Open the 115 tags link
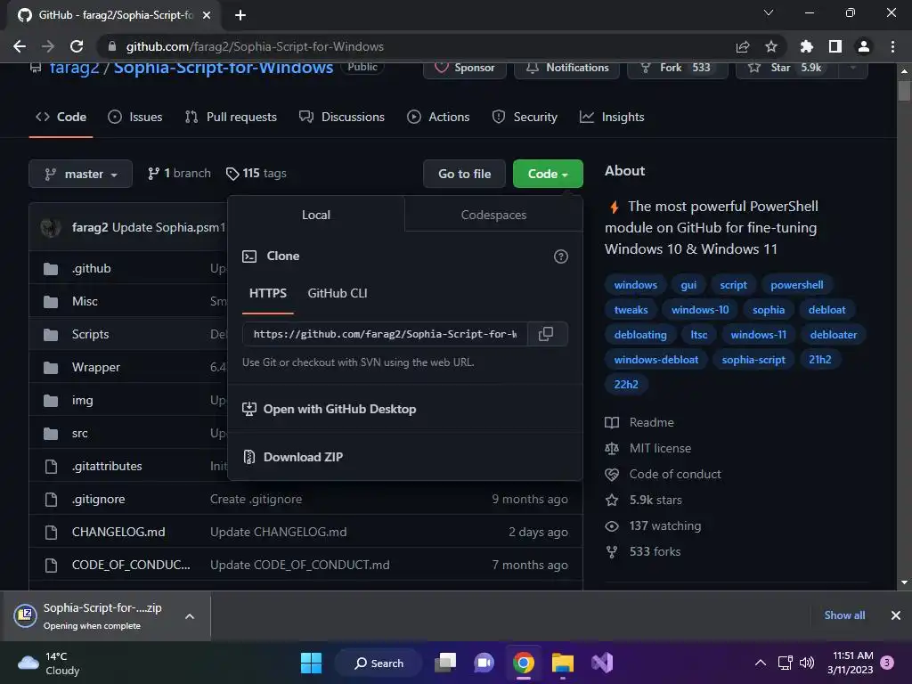The height and width of the screenshot is (684, 912). coord(256,174)
